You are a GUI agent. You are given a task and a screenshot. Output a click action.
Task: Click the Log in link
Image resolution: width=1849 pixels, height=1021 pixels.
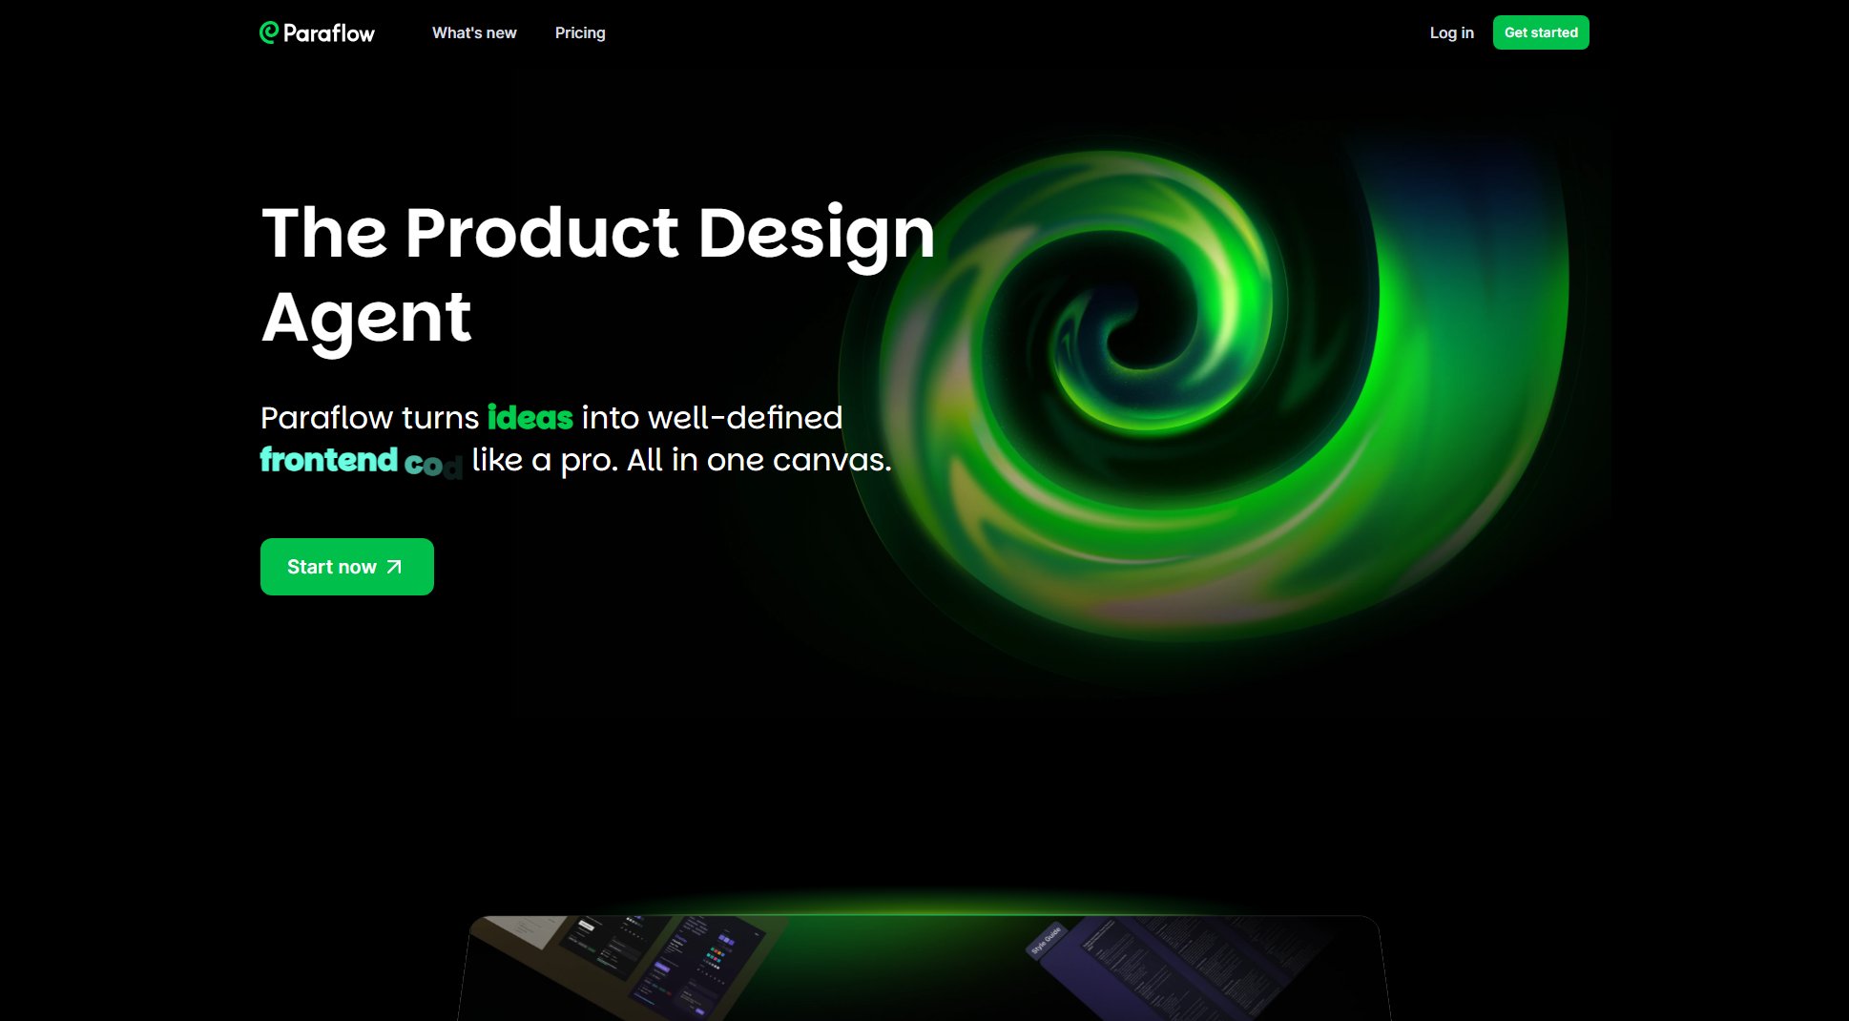pos(1451,32)
